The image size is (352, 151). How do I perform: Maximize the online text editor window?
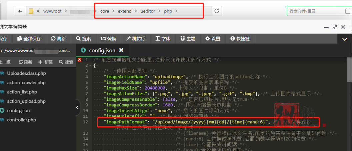tap(335, 27)
